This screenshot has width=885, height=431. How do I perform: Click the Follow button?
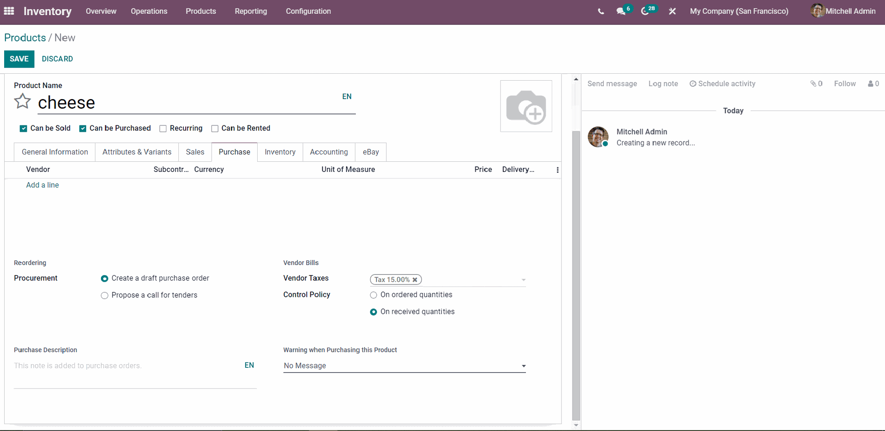coord(845,84)
